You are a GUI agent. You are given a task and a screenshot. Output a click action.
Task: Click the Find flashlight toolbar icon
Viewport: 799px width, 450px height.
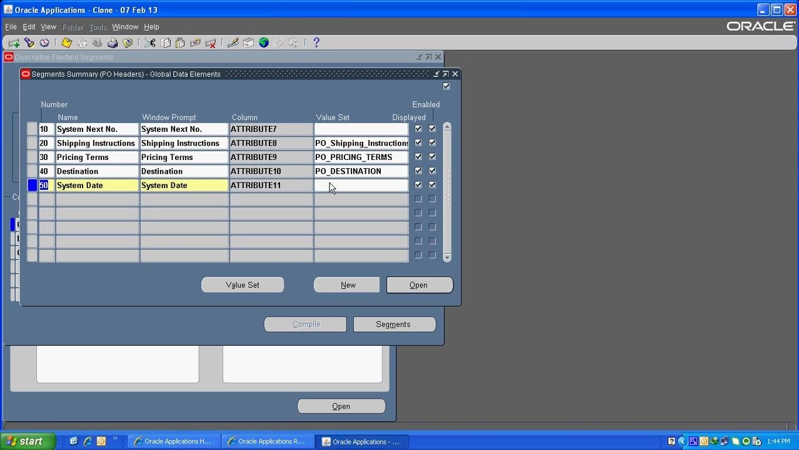[29, 43]
